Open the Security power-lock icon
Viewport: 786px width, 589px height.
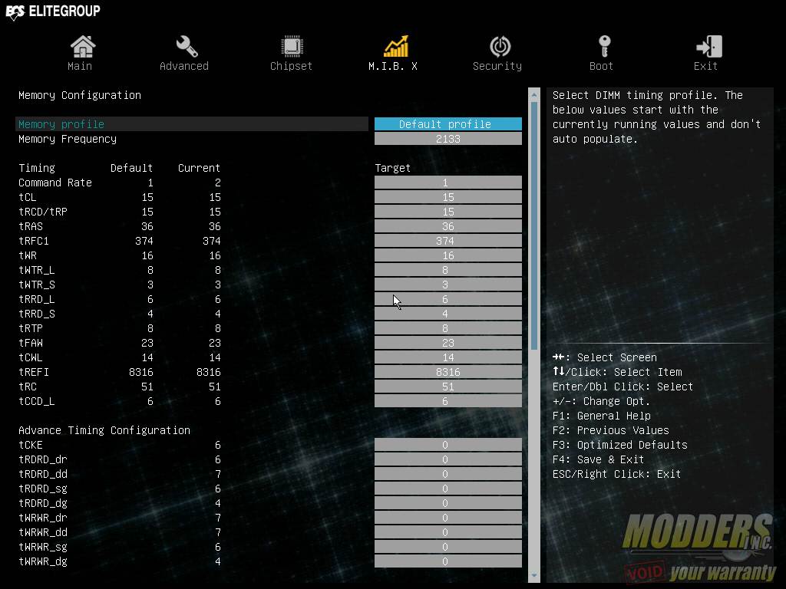[500, 47]
